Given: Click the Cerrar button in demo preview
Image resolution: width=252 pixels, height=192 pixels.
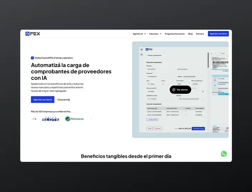Looking at the screenshot, I should [x=150, y=128].
